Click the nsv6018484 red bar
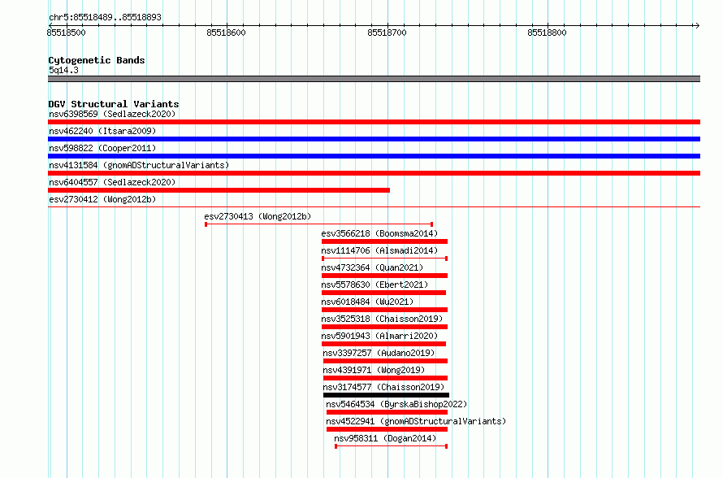723x478 pixels. [x=384, y=310]
